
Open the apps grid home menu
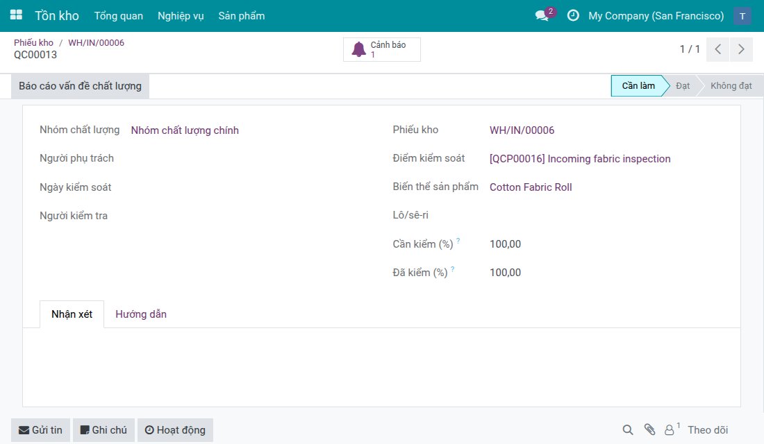coord(16,15)
